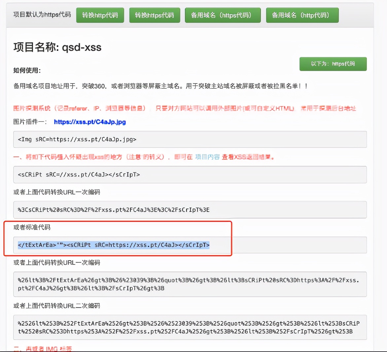
Task: Click the 以下为: https代码 button
Action: pyautogui.click(x=333, y=64)
